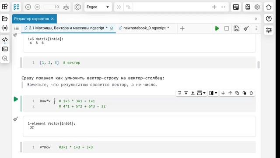
Task: Open the variables workspace {x} icon
Action: point(5,28)
